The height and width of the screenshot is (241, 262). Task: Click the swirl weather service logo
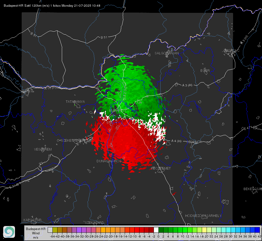[x=9, y=232]
